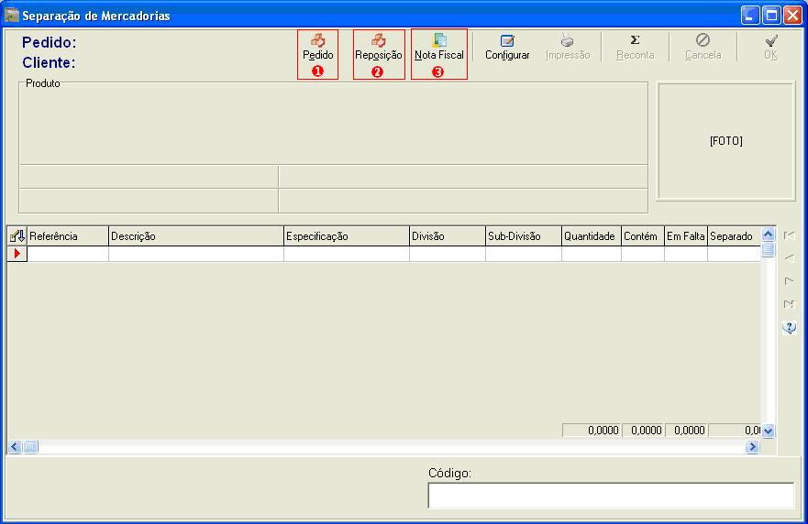Viewport: 808px width, 524px height.
Task: Maximize the Separação de Mercadorias window
Action: click(x=771, y=16)
